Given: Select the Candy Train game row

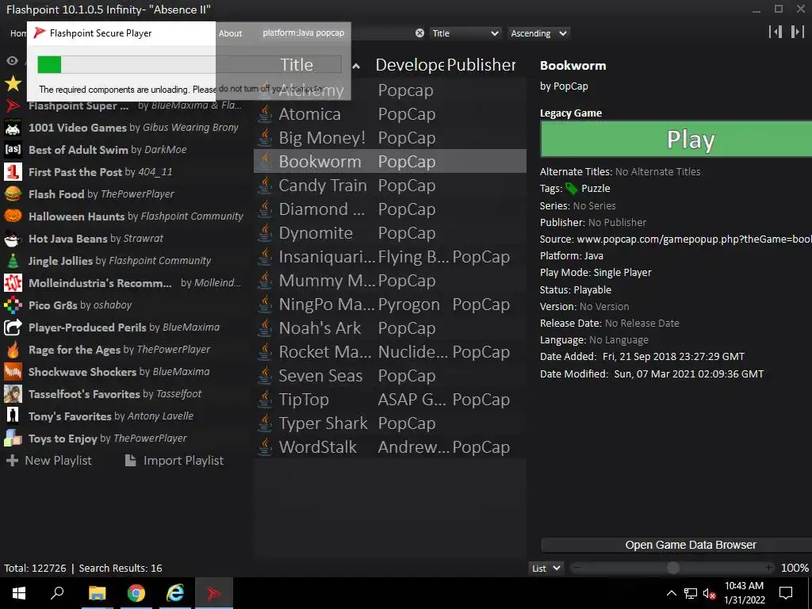Looking at the screenshot, I should [x=390, y=185].
